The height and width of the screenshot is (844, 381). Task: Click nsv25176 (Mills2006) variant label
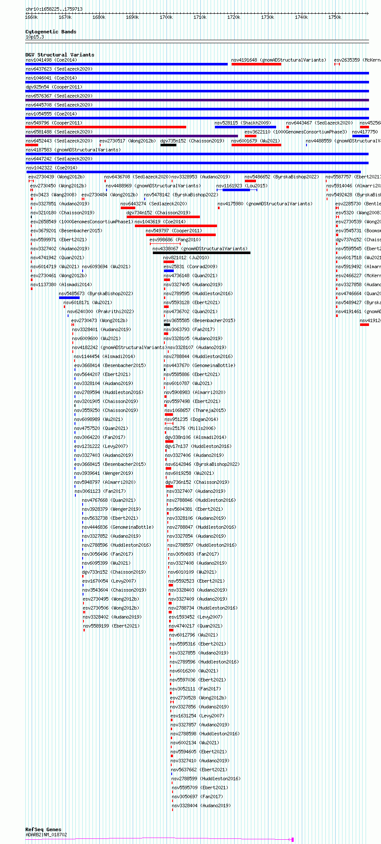(190, 428)
